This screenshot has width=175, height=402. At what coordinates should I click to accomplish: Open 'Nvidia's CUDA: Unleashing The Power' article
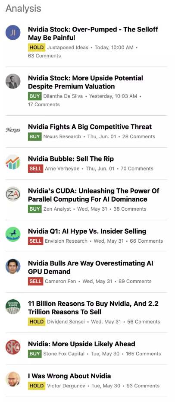[94, 195]
